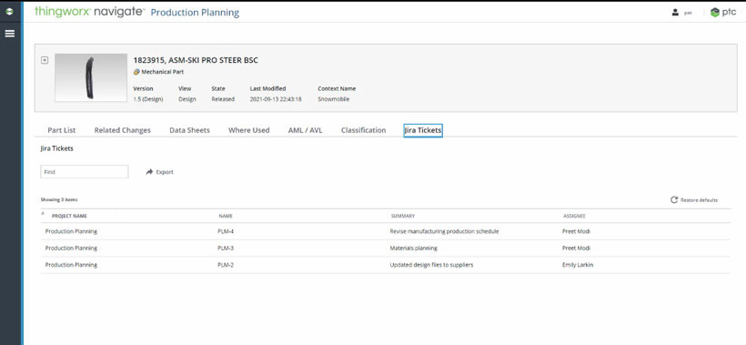
Task: Open the Data Sheets tab
Action: (x=189, y=130)
